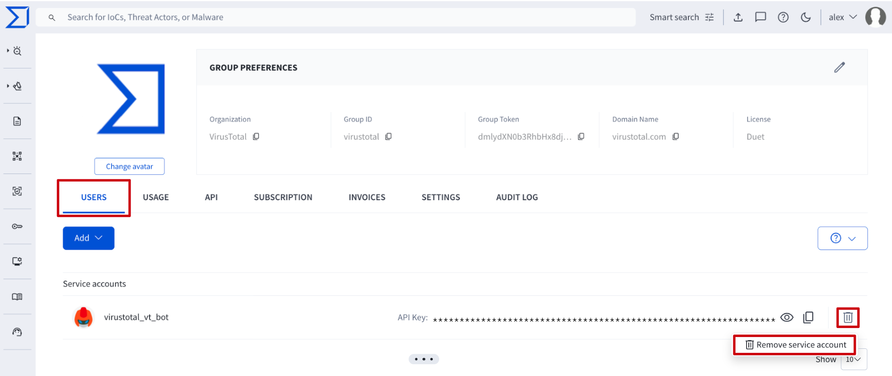The width and height of the screenshot is (892, 376).
Task: Click the three dots load more button
Action: pos(424,359)
